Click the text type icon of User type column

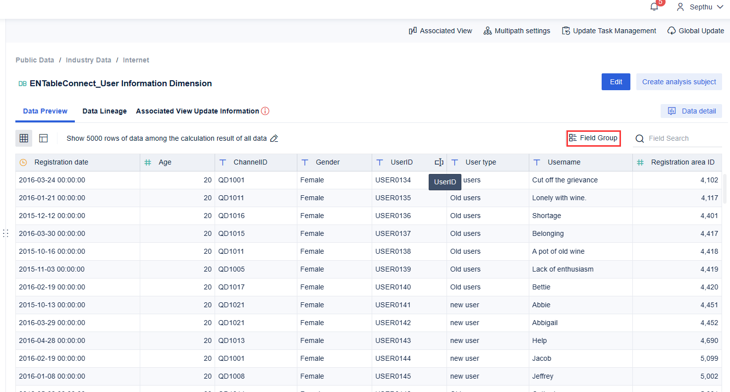454,162
